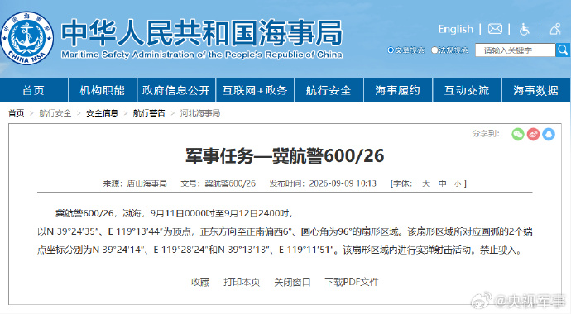This screenshot has height=314, width=571.
Task: Go to 安全信息 in the breadcrumb
Action: point(103,113)
